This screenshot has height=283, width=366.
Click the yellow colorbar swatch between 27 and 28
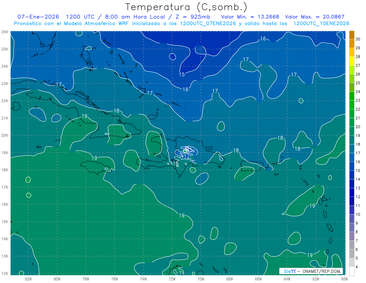(x=352, y=61)
